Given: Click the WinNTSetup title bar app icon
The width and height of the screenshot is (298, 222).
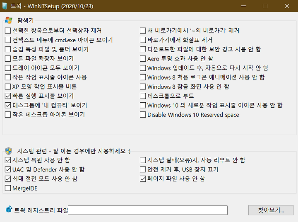Looking at the screenshot, I should coord(5,6).
